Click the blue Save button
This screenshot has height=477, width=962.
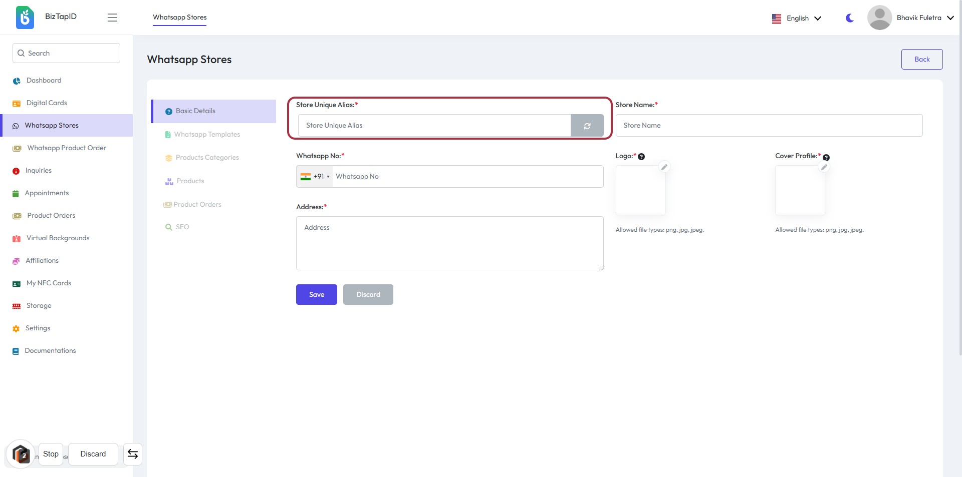pos(316,295)
